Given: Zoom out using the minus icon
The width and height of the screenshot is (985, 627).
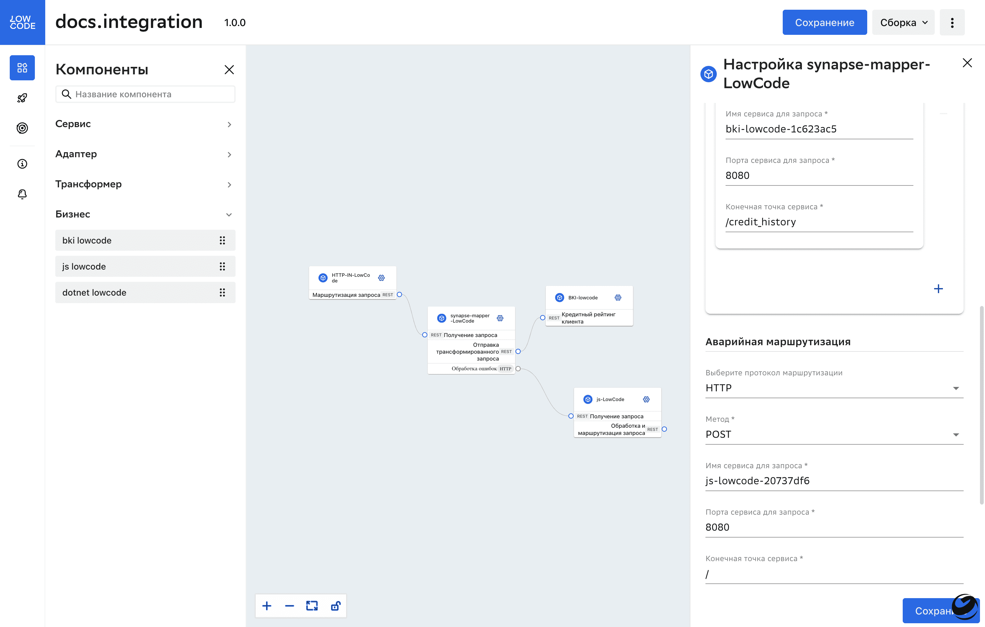Looking at the screenshot, I should click(289, 606).
